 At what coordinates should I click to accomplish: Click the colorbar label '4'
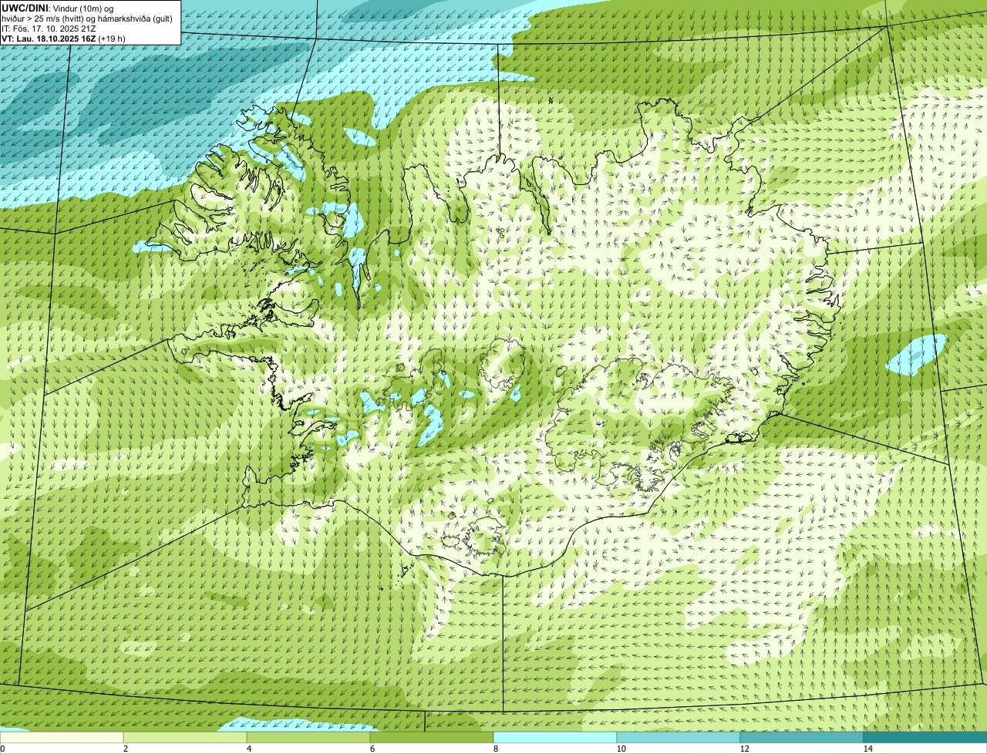(248, 749)
